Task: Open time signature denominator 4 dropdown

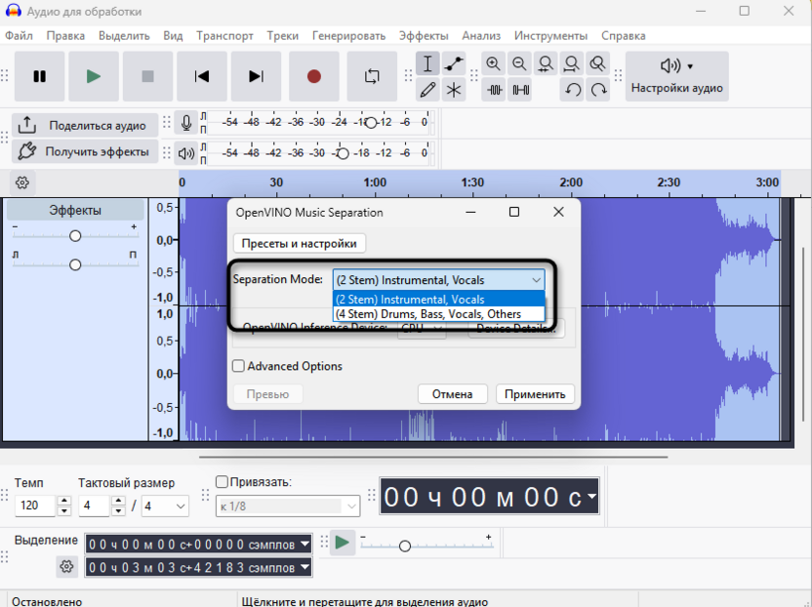Action: (x=165, y=506)
